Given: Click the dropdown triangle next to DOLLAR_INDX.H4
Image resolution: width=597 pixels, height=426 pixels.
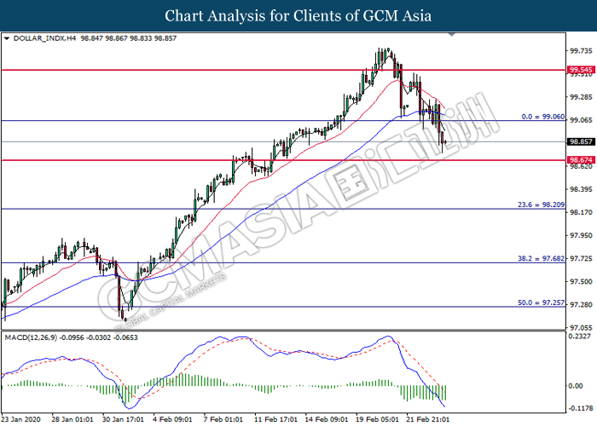Looking at the screenshot, I should (x=7, y=38).
